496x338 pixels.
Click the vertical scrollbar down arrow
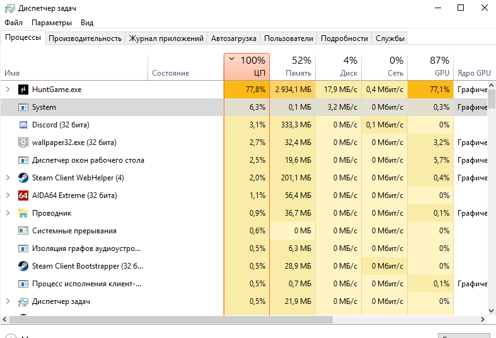[491, 311]
